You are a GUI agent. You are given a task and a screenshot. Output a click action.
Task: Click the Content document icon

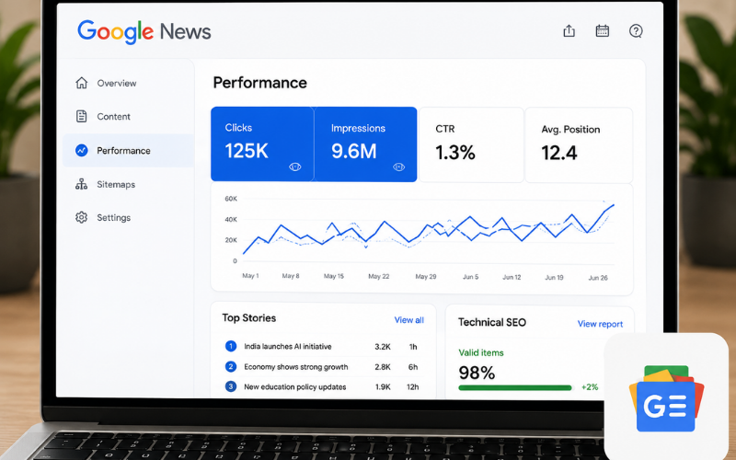click(x=82, y=117)
